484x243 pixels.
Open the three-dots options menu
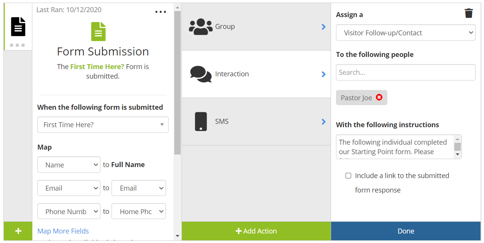click(161, 12)
